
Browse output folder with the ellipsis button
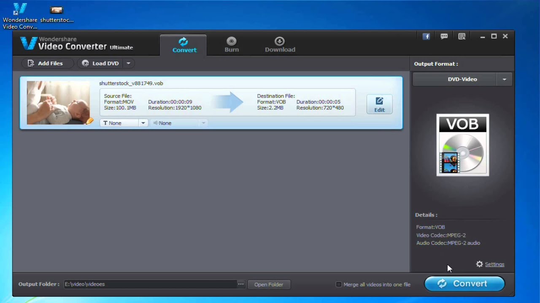pos(240,284)
